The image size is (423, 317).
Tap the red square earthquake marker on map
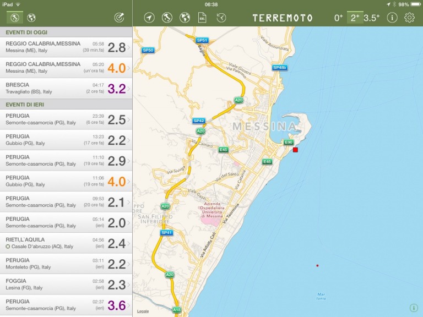point(295,150)
